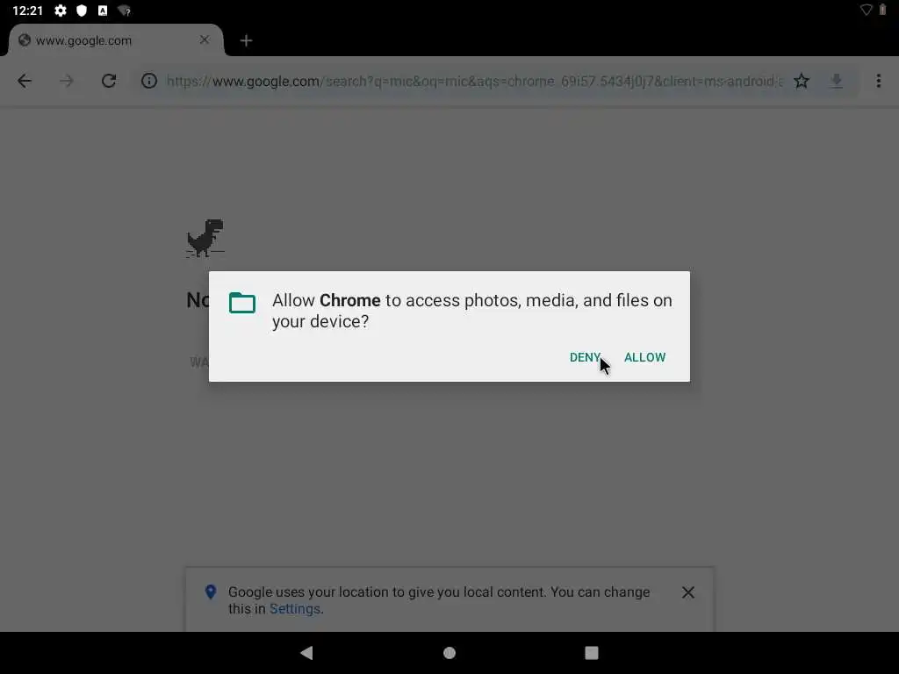Close the www.google.com tab
The image size is (899, 674).
tap(205, 39)
